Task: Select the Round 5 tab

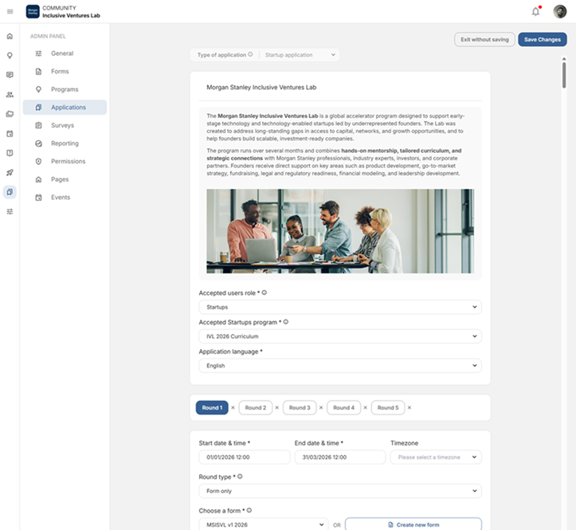Action: 387,407
